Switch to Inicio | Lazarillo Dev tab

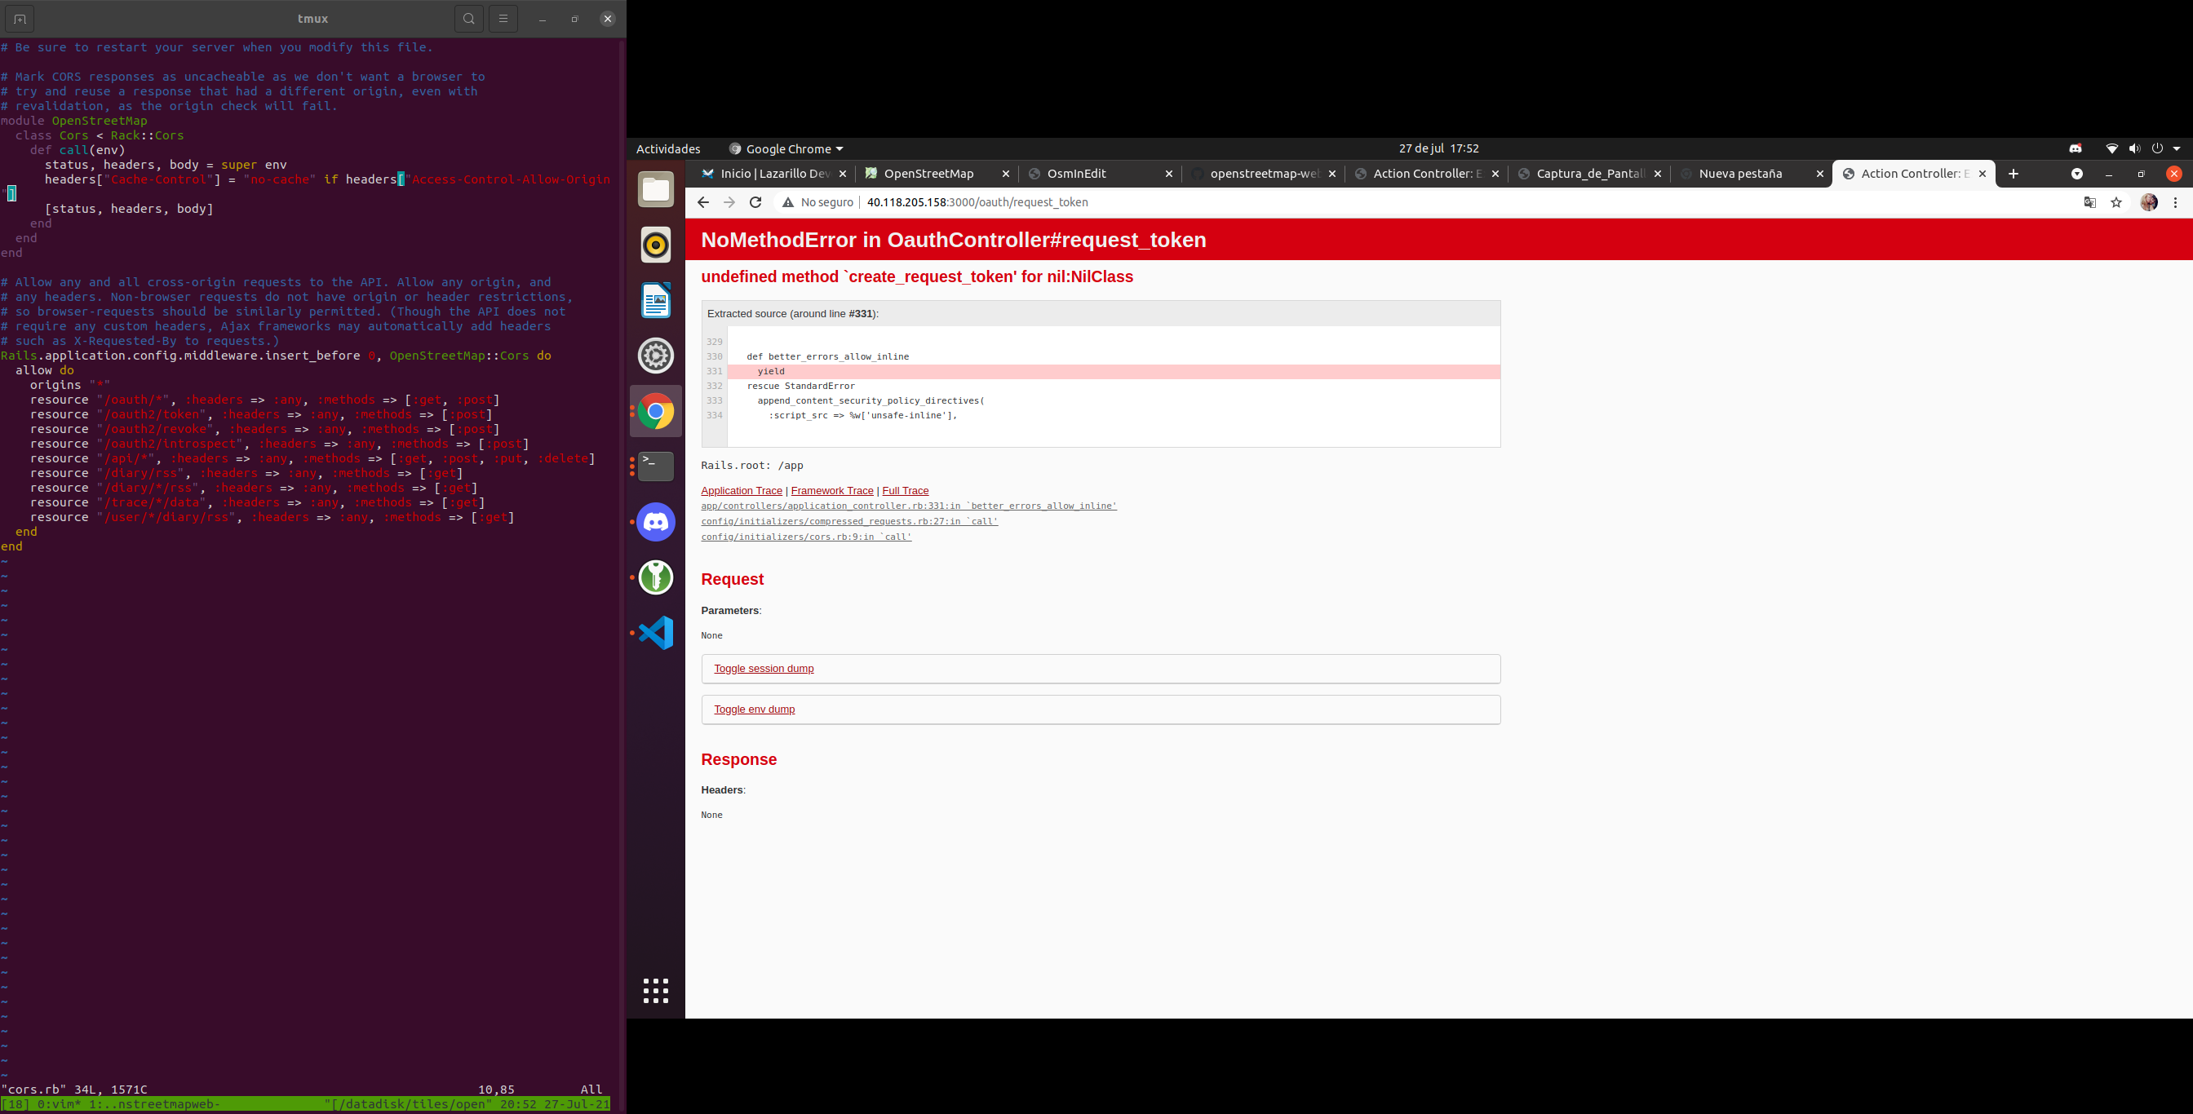[x=774, y=174]
